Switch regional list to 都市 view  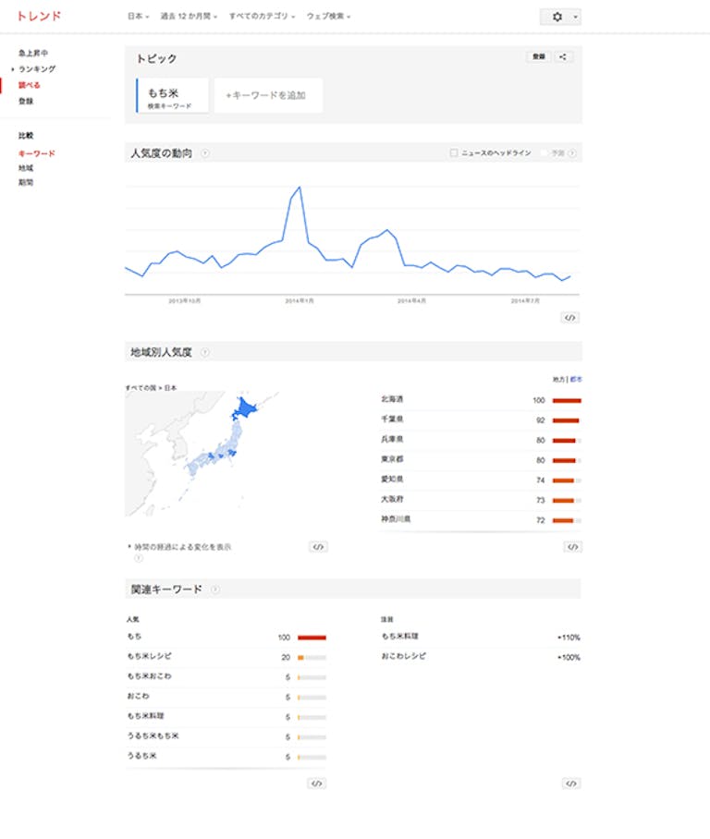576,379
